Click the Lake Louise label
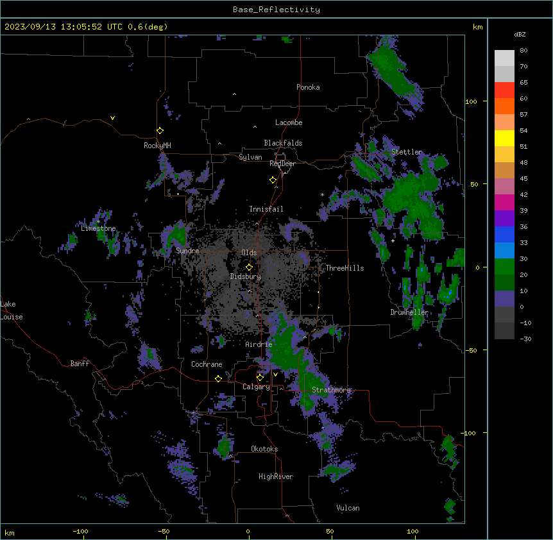Image resolution: width=553 pixels, height=540 pixels. 12,310
